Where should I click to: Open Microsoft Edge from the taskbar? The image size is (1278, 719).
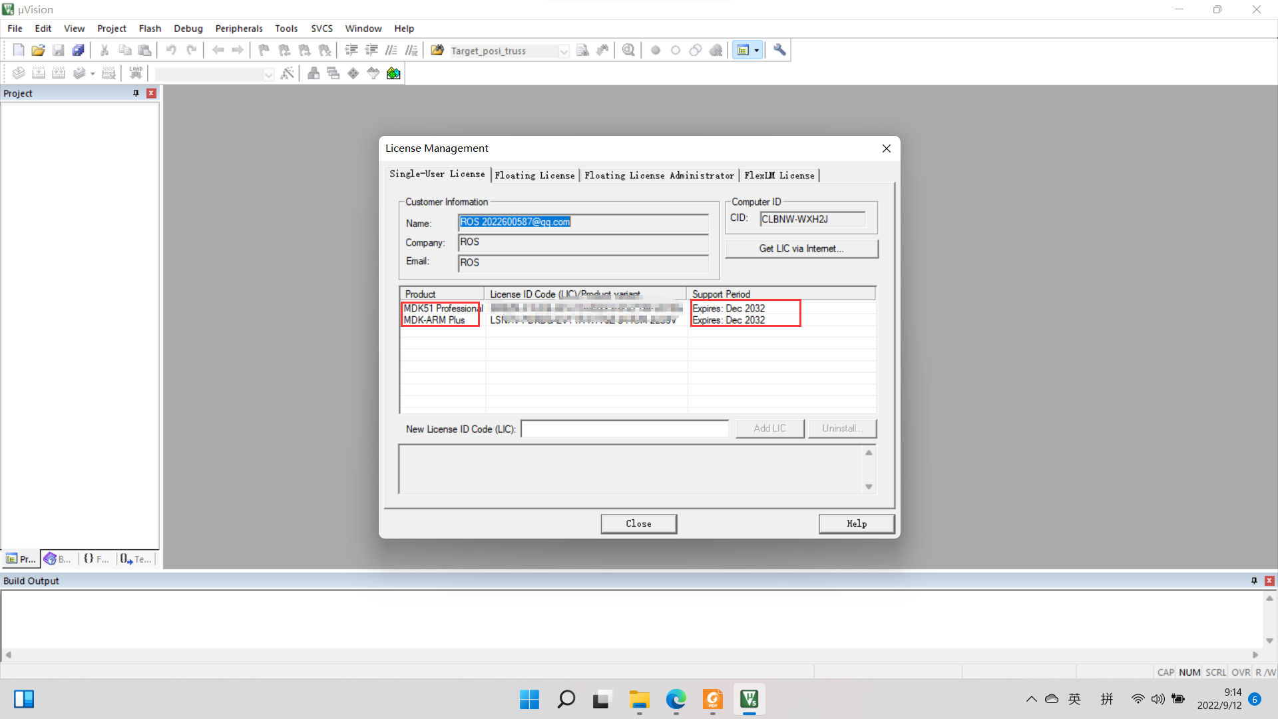pyautogui.click(x=676, y=699)
